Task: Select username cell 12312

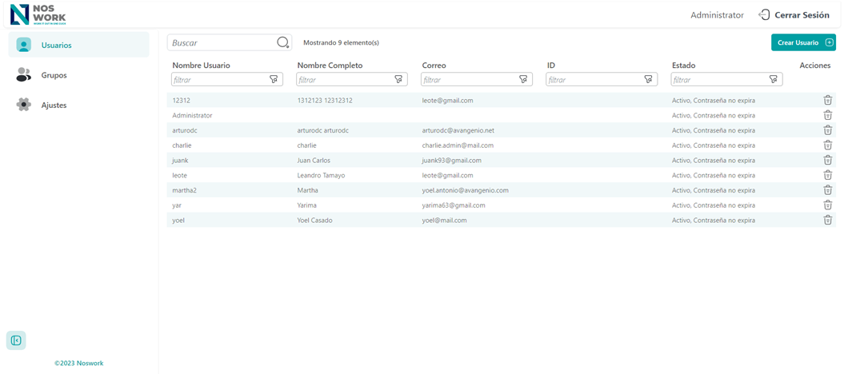Action: (181, 101)
